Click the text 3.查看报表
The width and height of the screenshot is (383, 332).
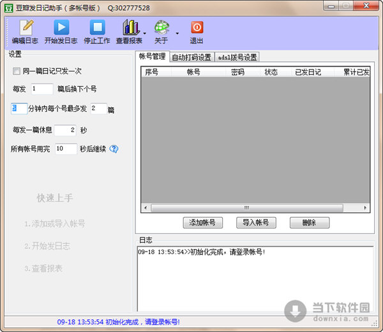point(43,269)
